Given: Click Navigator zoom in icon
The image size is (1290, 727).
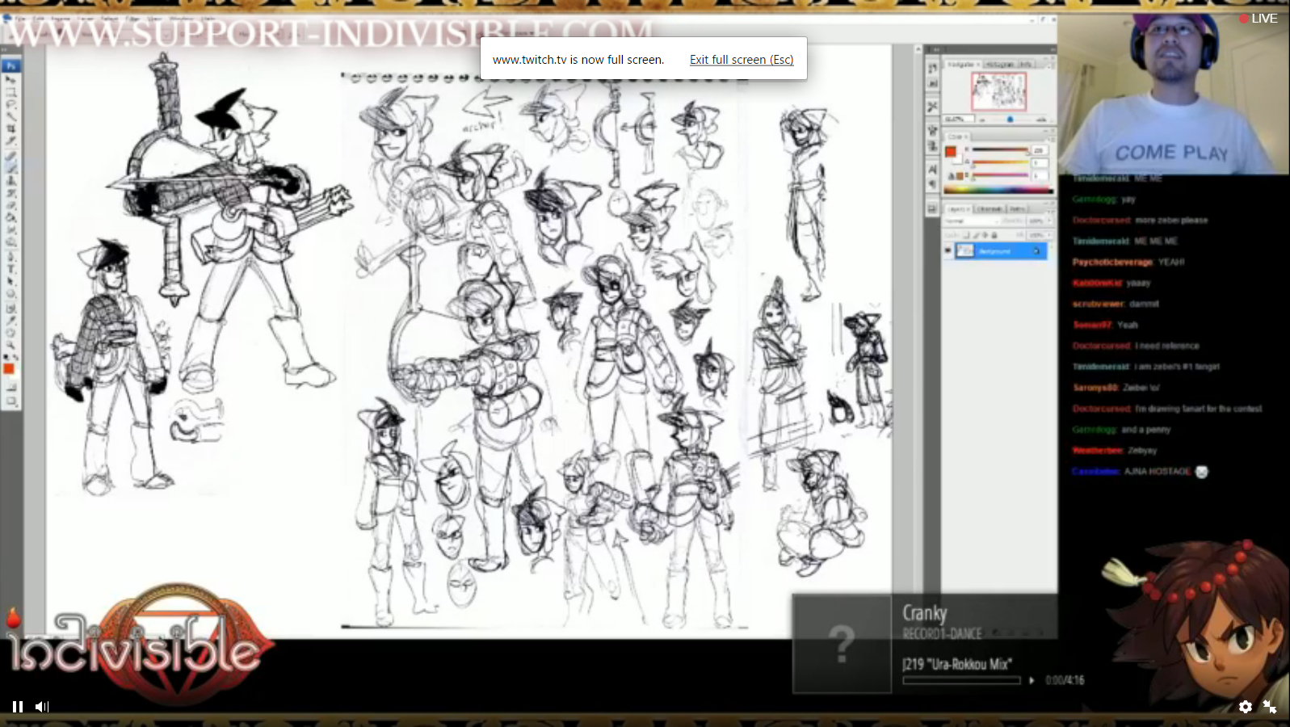Looking at the screenshot, I should pyautogui.click(x=1043, y=120).
